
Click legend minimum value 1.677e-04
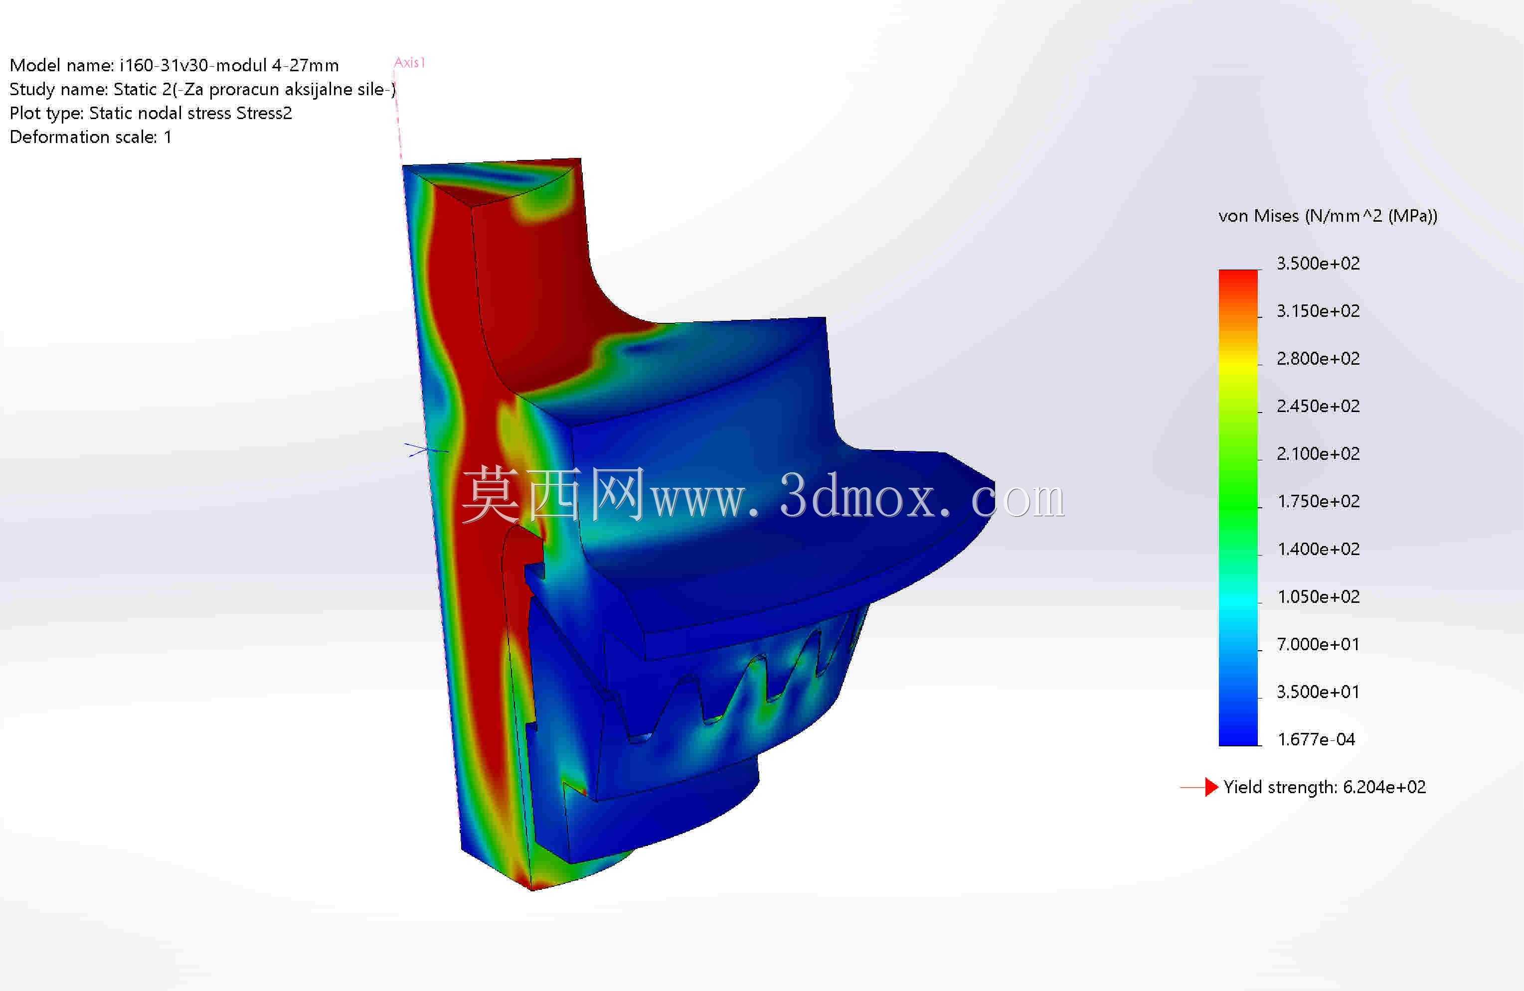point(1316,739)
